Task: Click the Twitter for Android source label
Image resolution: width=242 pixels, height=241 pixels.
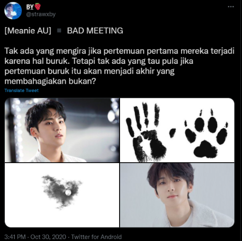Action: coord(96,237)
